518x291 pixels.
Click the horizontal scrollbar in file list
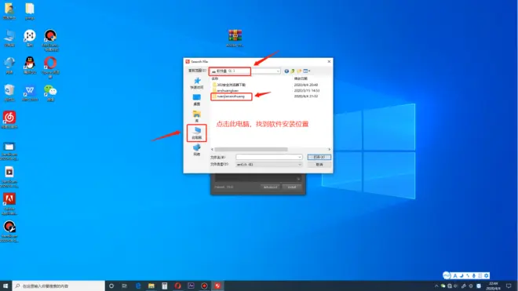[x=271, y=149]
